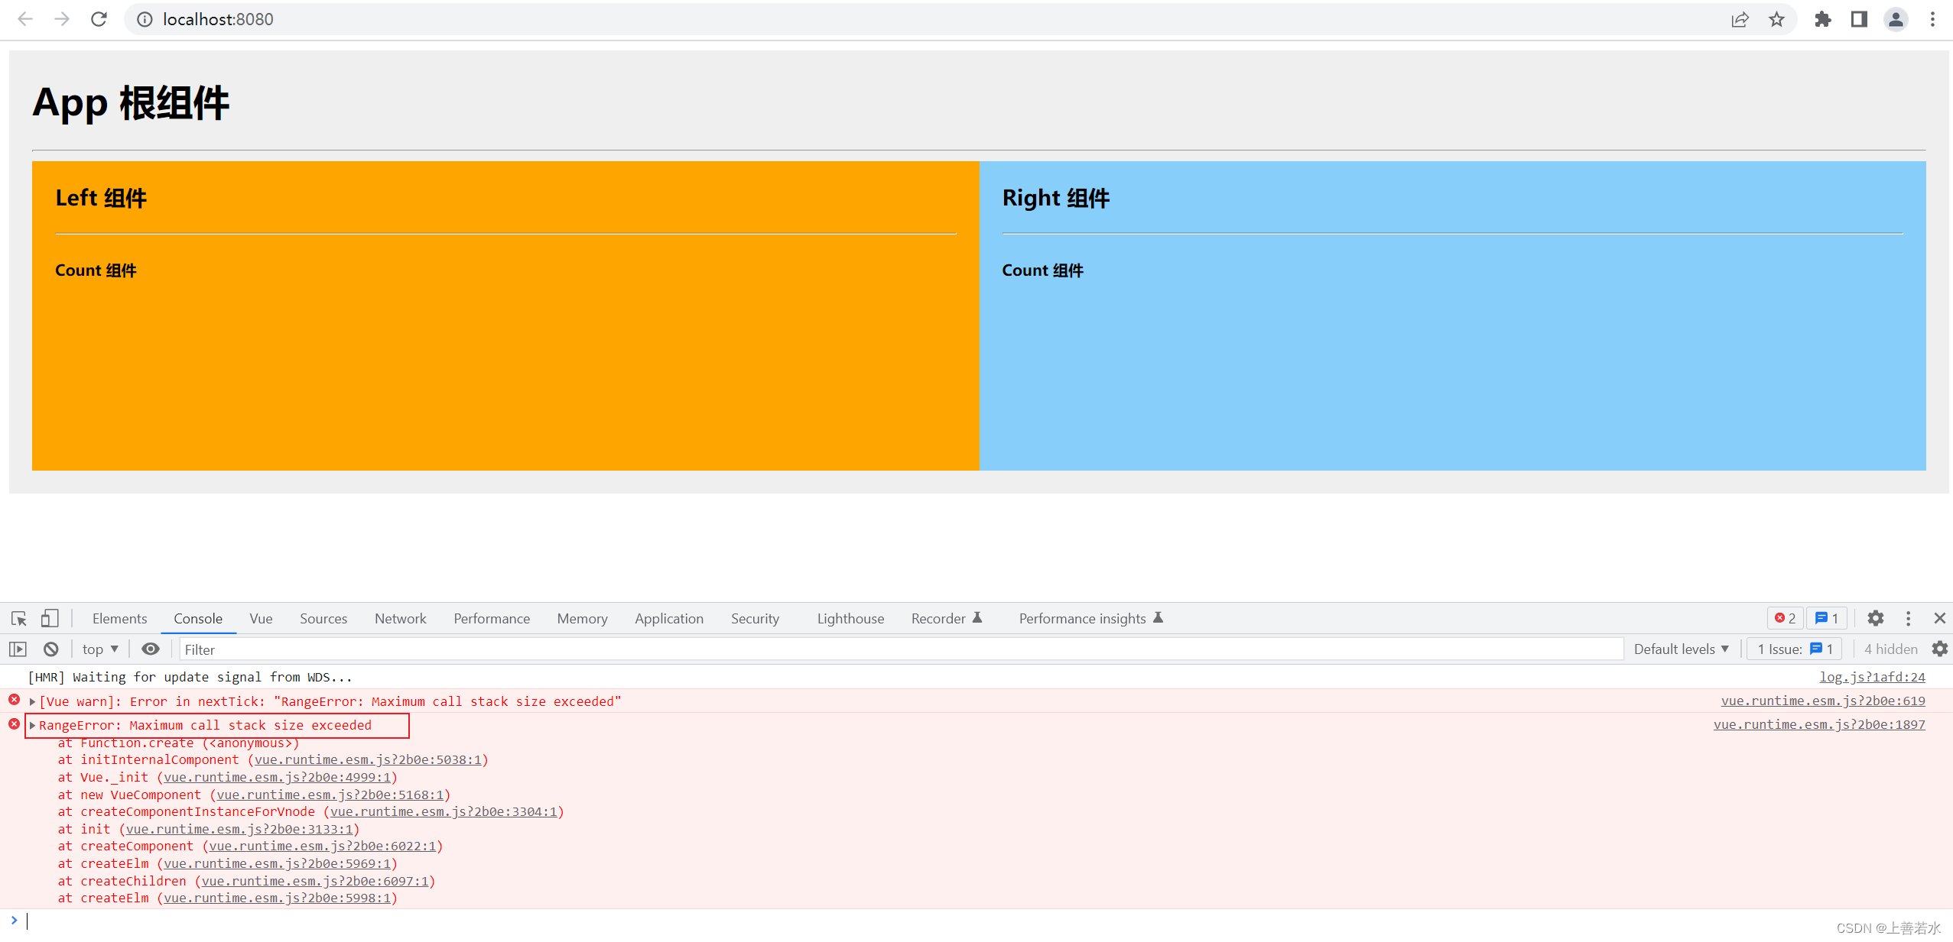The height and width of the screenshot is (942, 1953).
Task: Switch to the Recorder tab
Action: click(x=946, y=618)
